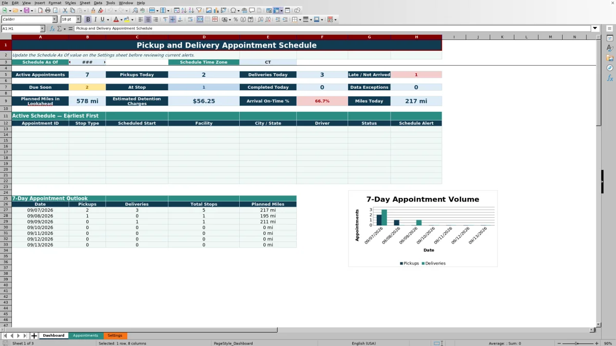
Task: Click the Cut scissors icon
Action: 65,10
